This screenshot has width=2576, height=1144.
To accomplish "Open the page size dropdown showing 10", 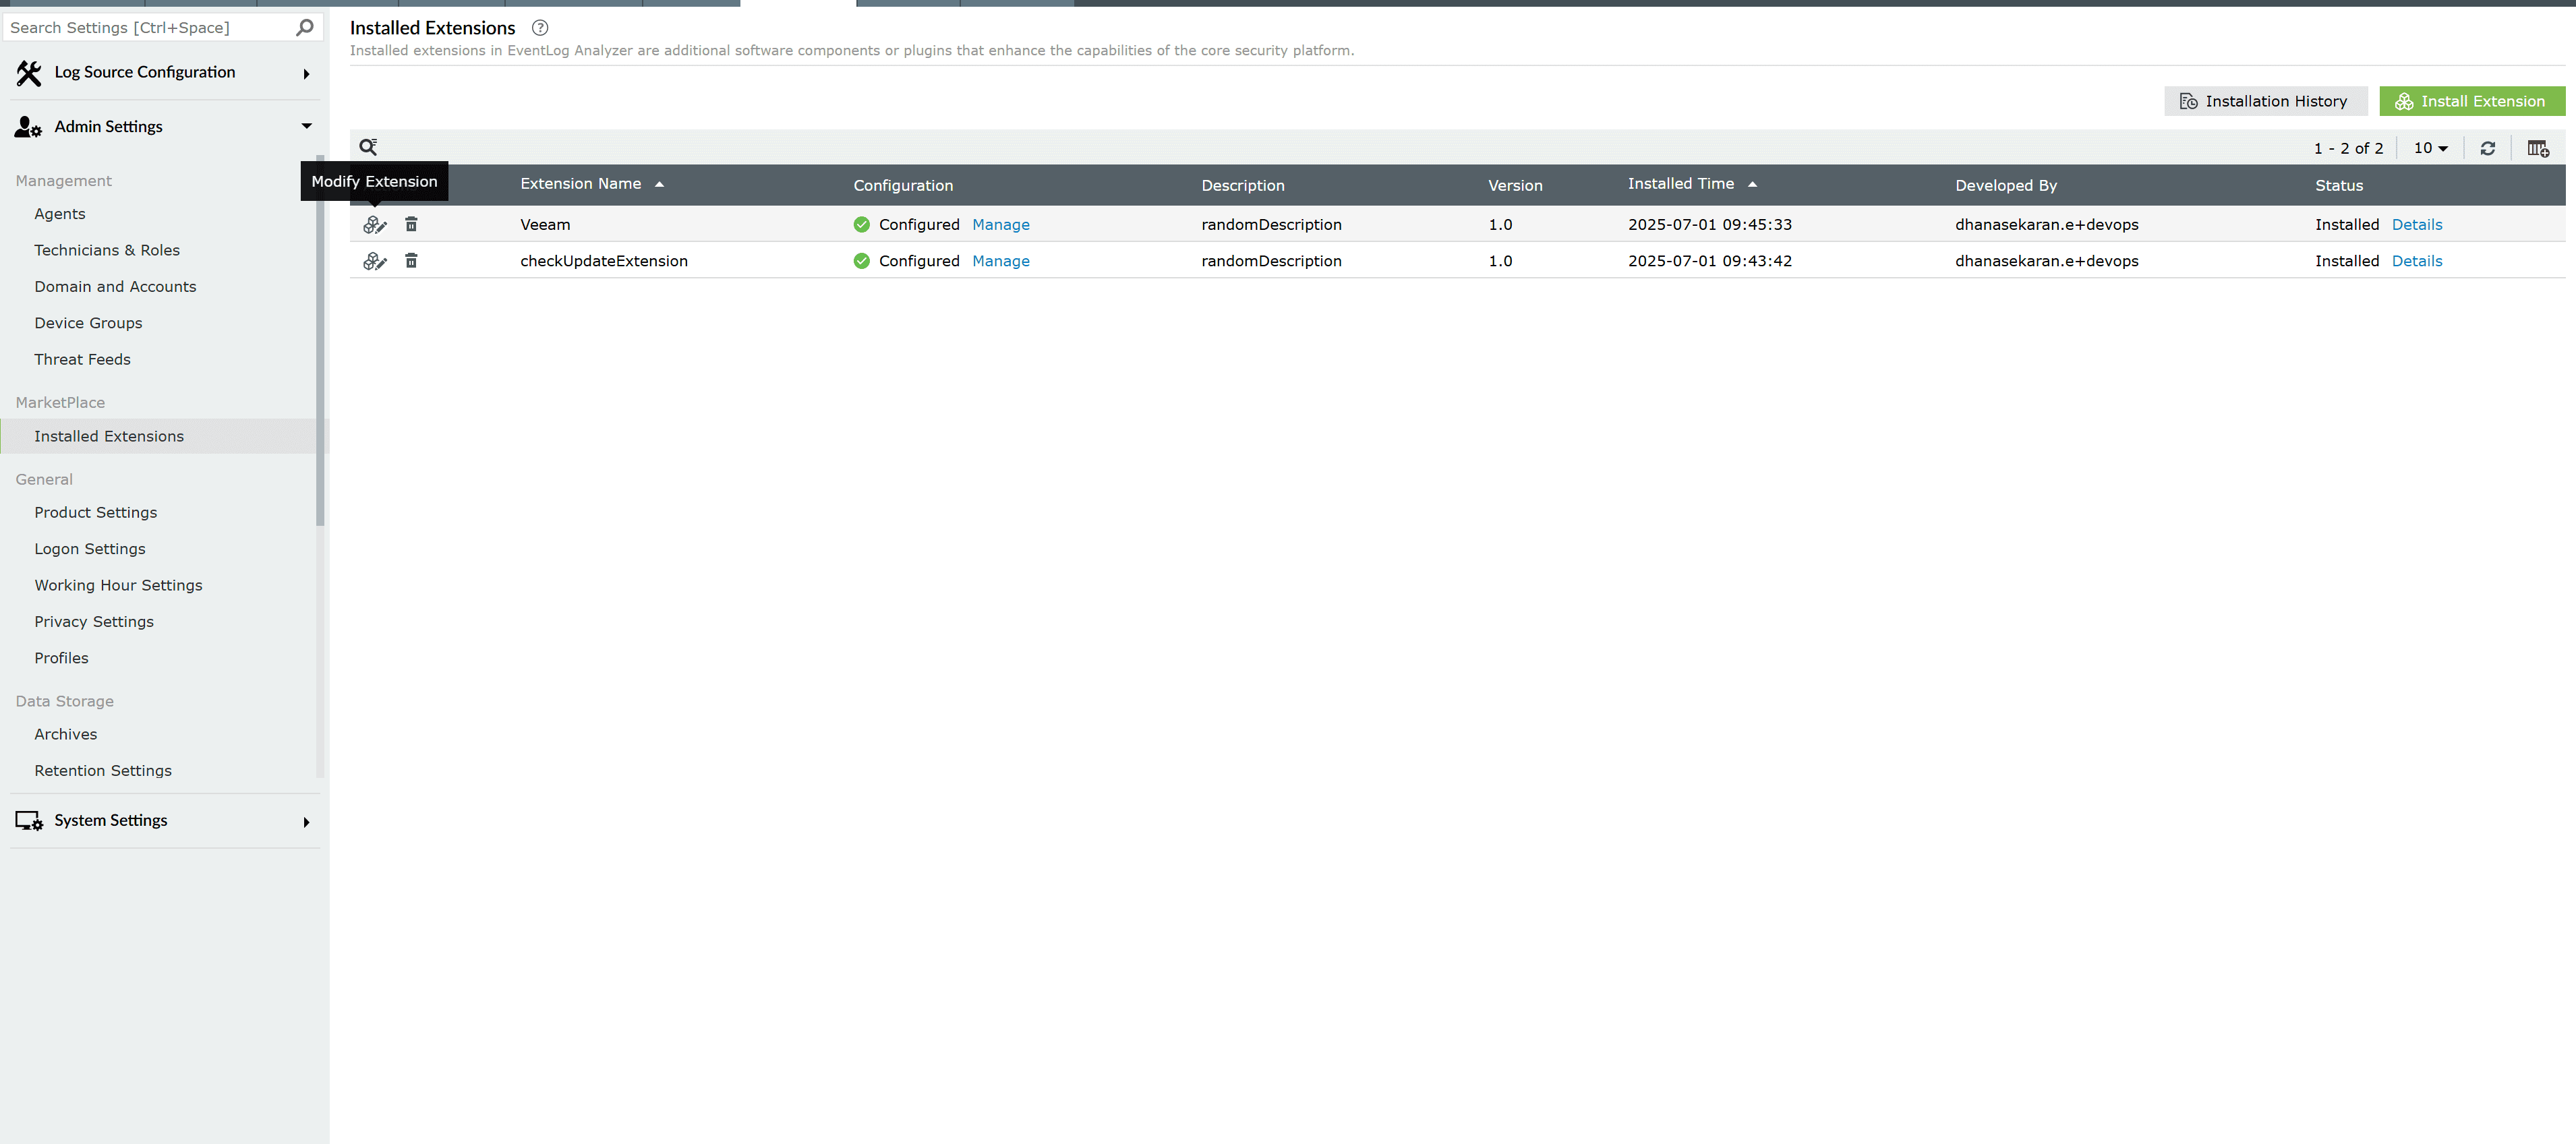I will click(x=2430, y=147).
